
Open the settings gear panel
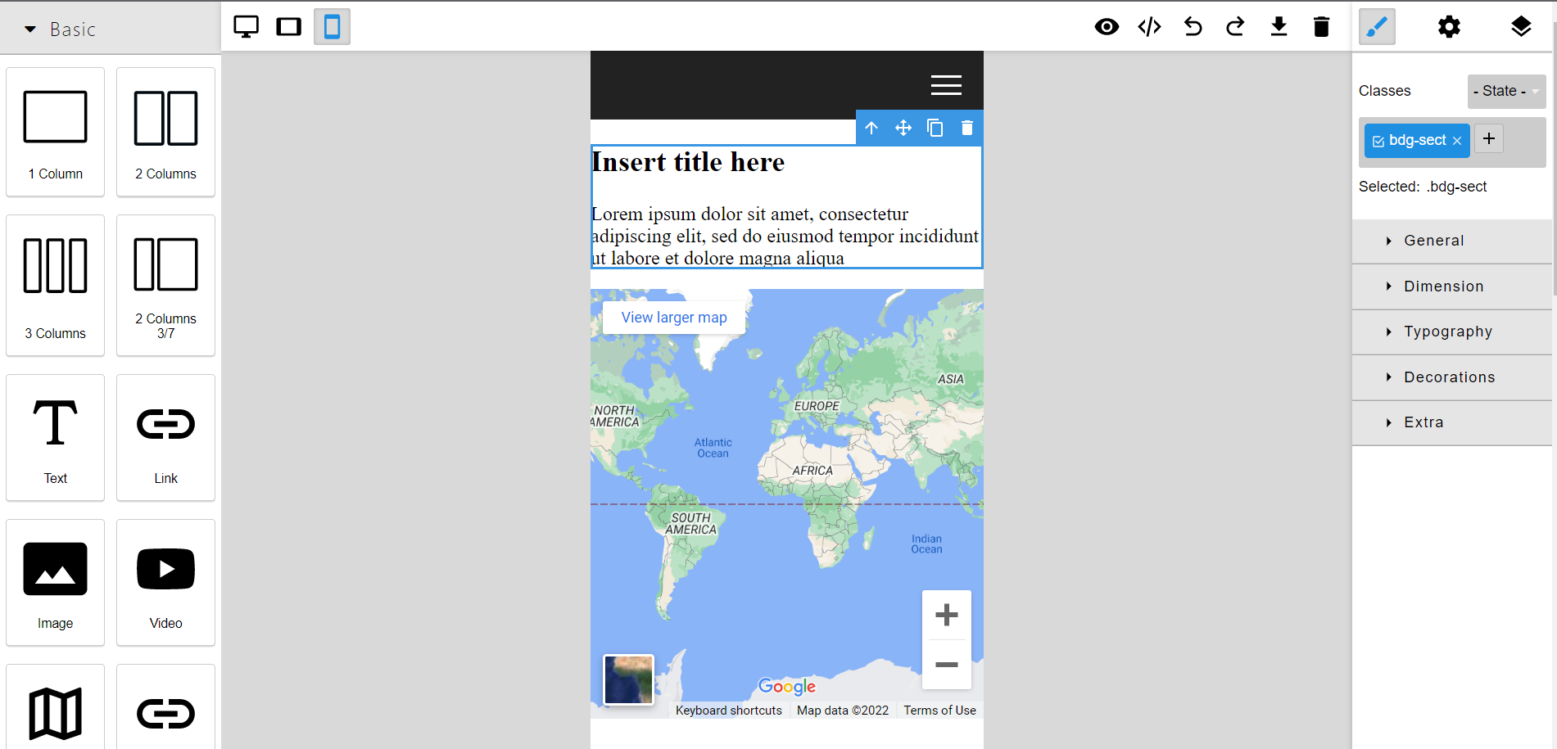tap(1449, 27)
